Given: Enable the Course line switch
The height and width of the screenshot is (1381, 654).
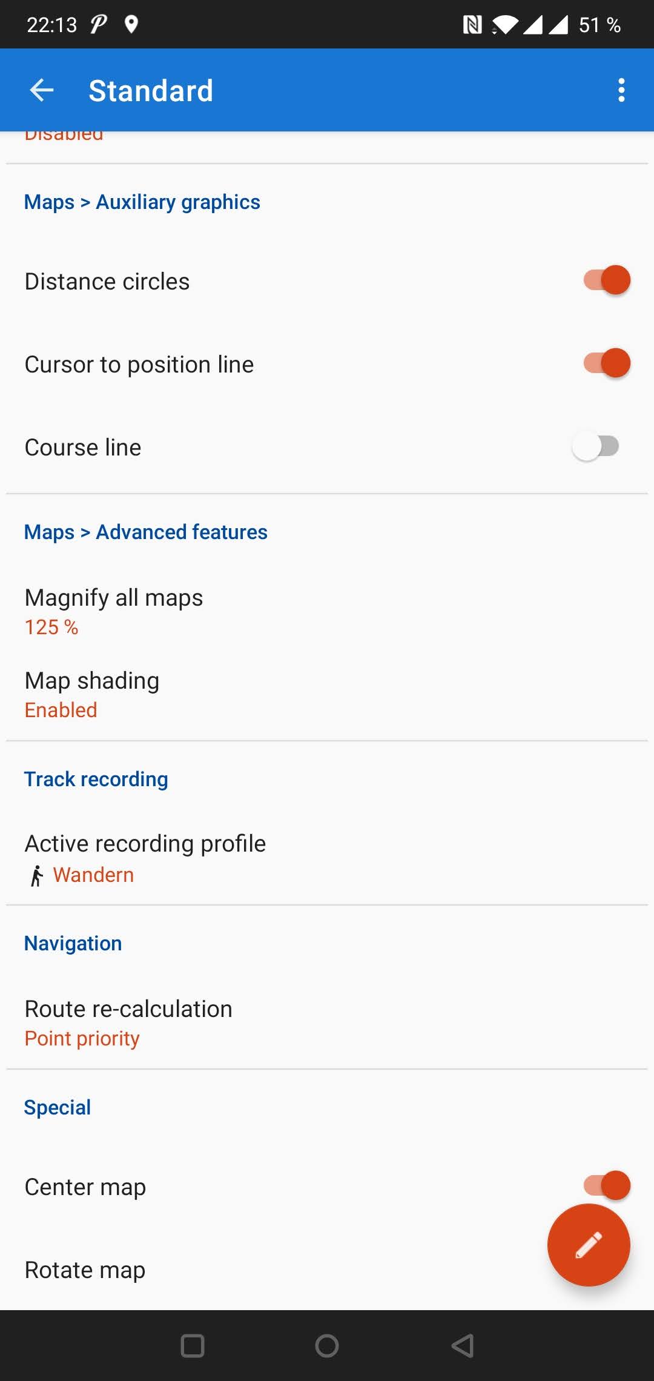Looking at the screenshot, I should [595, 446].
